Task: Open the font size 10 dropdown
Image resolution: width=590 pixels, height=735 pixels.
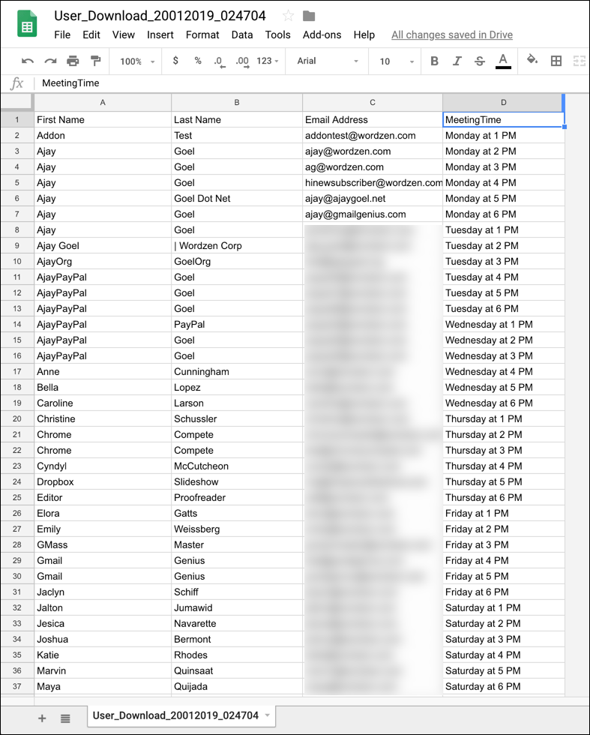Action: point(396,61)
